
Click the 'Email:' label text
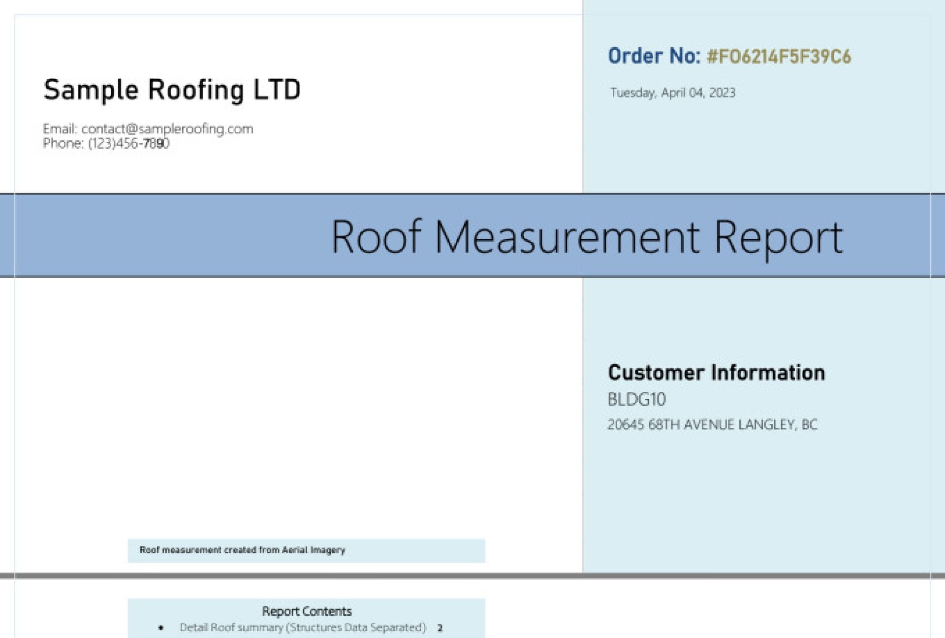(x=60, y=129)
